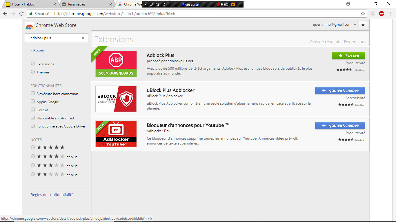Click the recorder window mode icon

[151, 4]
